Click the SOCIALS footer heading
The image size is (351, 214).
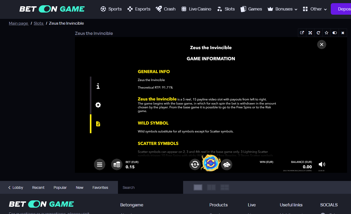329,205
